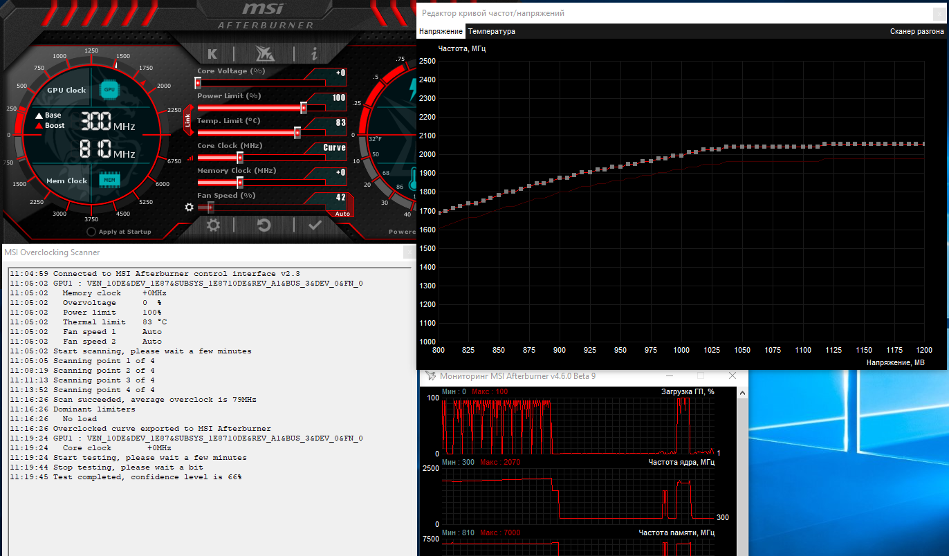
Task: Click the teal MEM chip icon
Action: point(109,180)
